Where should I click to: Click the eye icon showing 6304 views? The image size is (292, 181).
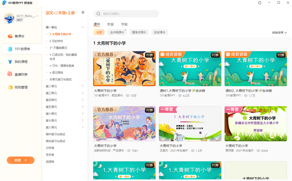coord(258,151)
